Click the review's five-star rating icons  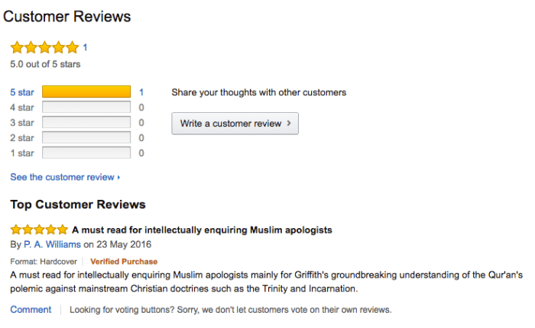point(39,229)
